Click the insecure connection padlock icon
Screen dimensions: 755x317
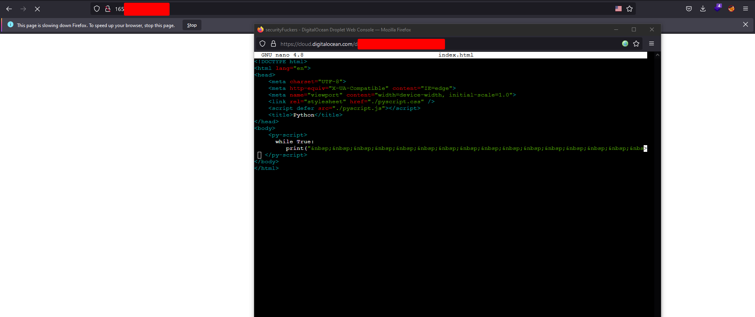click(107, 9)
